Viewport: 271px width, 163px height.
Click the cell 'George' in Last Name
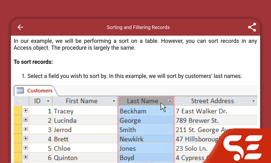click(146, 121)
